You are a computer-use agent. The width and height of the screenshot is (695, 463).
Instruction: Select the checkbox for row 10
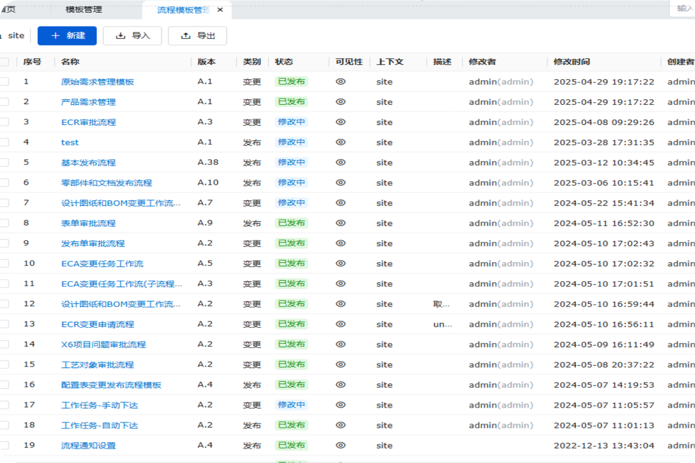tap(4, 263)
